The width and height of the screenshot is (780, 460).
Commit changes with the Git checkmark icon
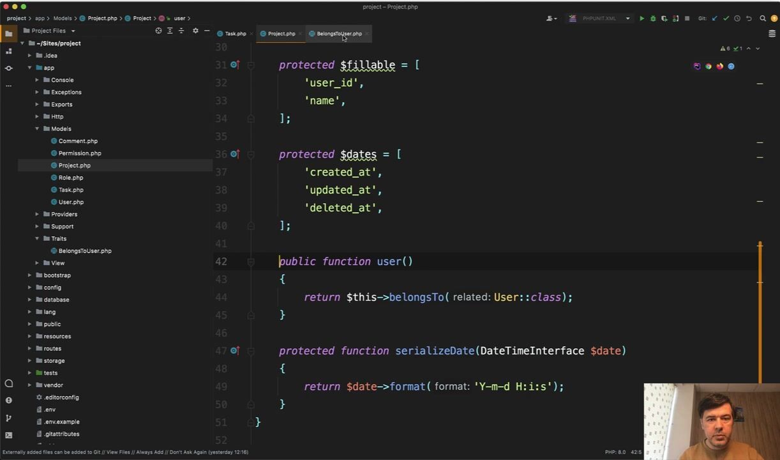pos(726,19)
